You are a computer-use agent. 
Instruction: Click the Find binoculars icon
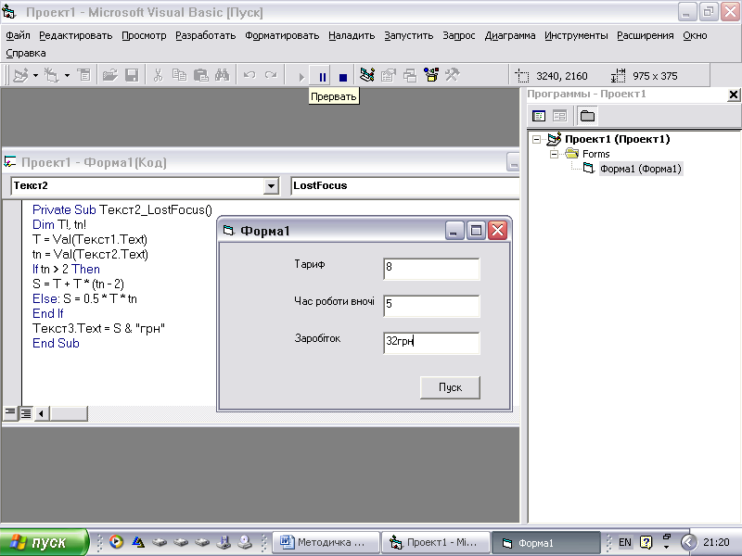(222, 75)
